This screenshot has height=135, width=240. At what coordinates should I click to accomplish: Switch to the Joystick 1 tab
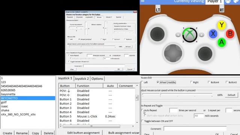coord(65,78)
